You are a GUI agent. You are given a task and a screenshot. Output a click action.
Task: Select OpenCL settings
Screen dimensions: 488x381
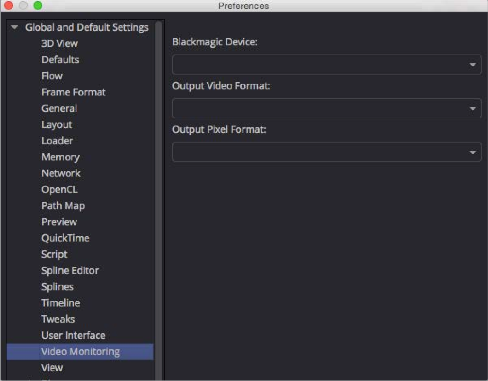tap(59, 189)
